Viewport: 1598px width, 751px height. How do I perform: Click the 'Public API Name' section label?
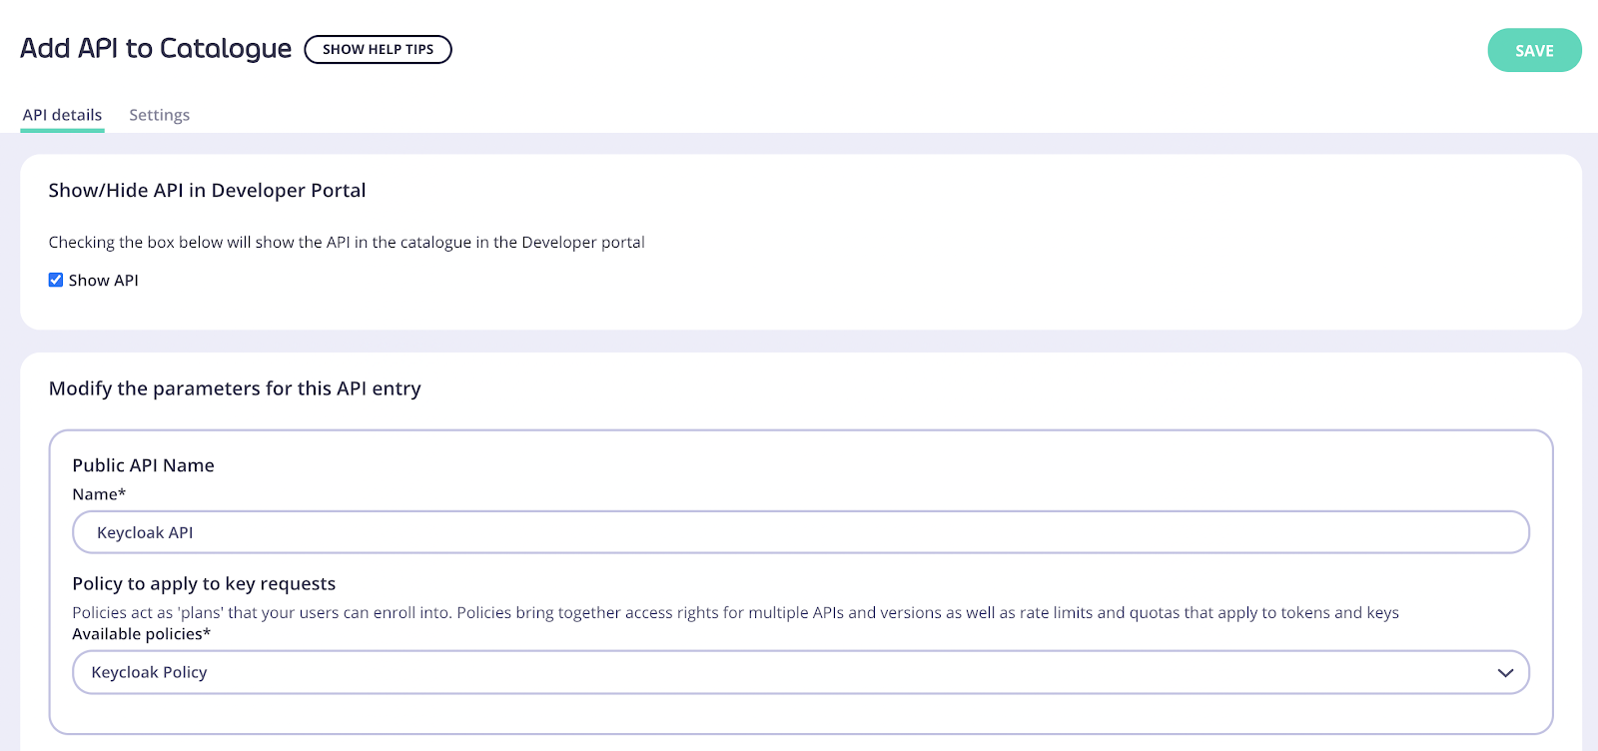(143, 465)
